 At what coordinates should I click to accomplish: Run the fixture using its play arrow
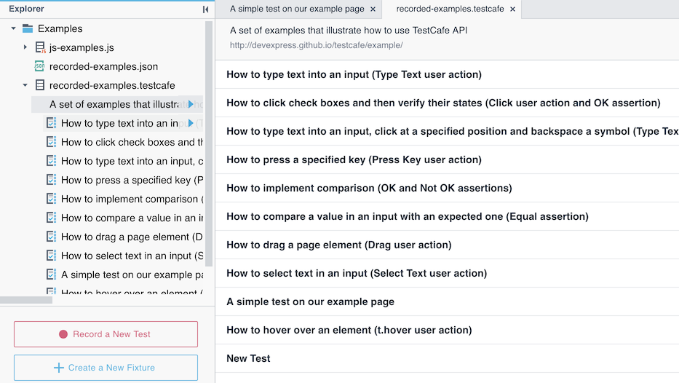191,105
